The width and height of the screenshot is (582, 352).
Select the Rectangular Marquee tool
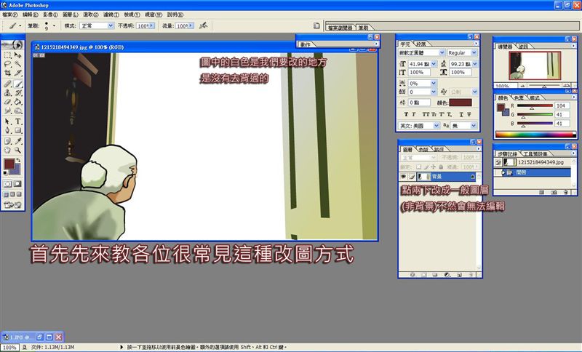[x=7, y=55]
